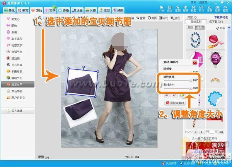Viewport: 232px width, 167px height.
Task: Close the 素材编辑框 panel
Action: pyautogui.click(x=195, y=62)
